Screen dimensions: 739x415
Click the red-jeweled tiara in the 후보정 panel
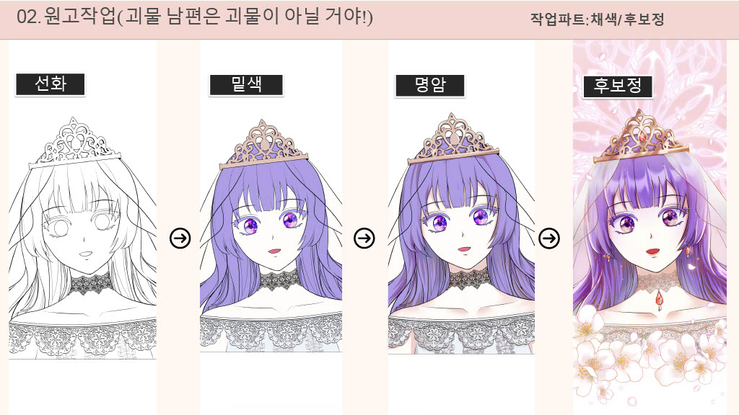640,136
